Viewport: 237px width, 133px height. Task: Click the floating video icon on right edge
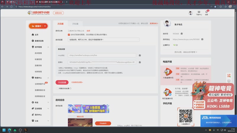point(229,81)
